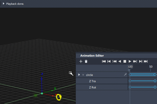Viewport: 157px width, 104px height.
Task: Click the circle row start keyframe
Action: 130,75
